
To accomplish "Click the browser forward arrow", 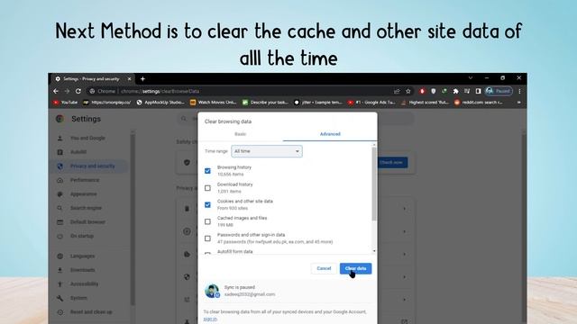I will (67, 91).
